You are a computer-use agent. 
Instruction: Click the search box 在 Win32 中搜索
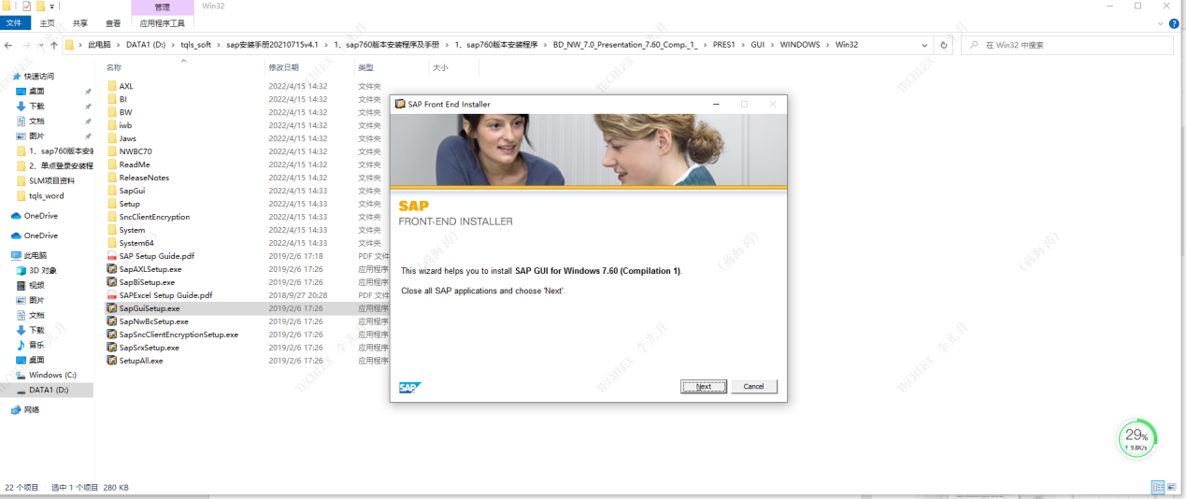tap(1066, 45)
